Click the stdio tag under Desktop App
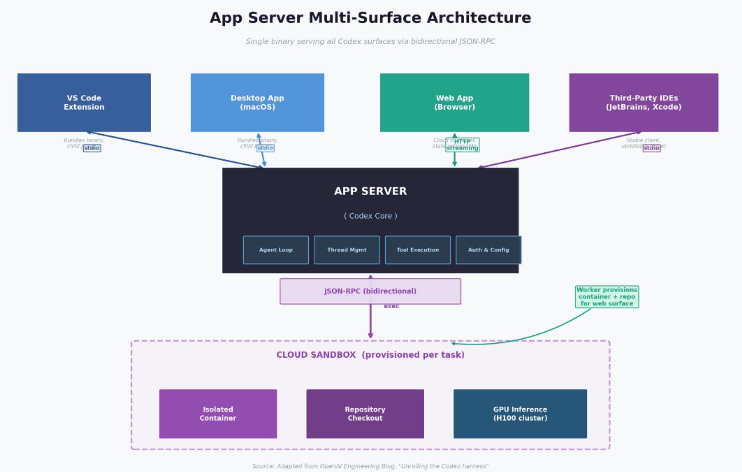 click(x=265, y=148)
